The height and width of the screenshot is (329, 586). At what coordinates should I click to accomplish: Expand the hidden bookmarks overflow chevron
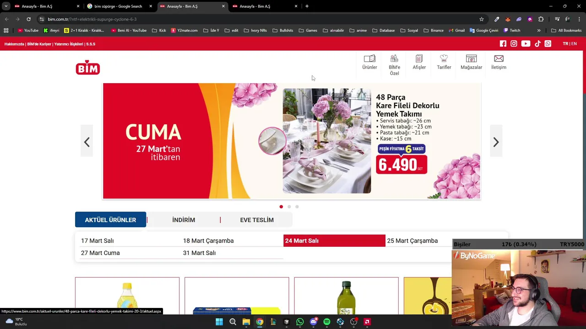point(539,30)
